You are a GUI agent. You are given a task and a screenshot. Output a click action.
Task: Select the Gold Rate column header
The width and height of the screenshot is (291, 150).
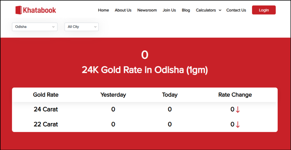pos(46,94)
